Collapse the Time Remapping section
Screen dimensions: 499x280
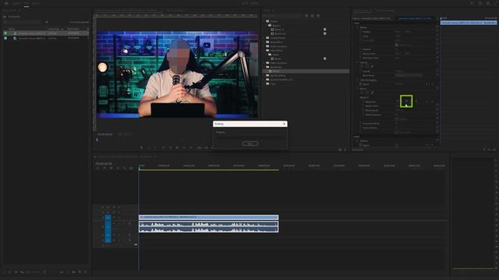(357, 80)
